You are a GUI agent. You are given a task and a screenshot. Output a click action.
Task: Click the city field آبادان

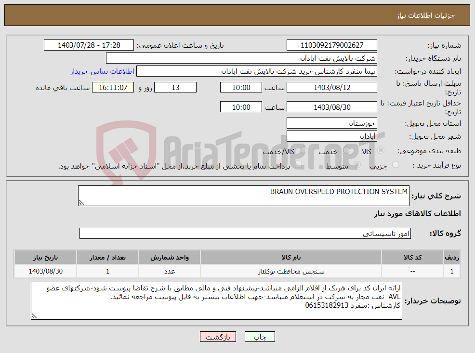332,136
